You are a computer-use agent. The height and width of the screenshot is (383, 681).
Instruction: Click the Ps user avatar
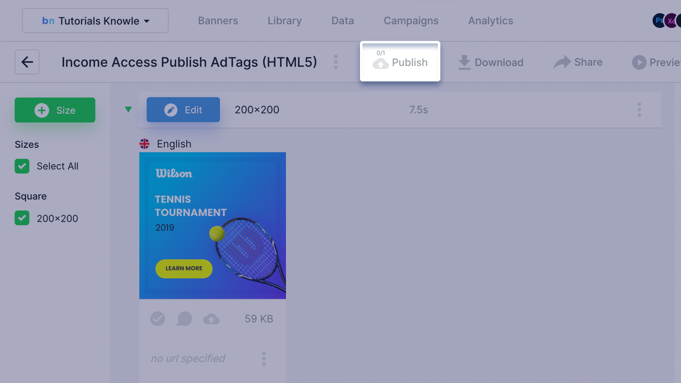point(660,20)
